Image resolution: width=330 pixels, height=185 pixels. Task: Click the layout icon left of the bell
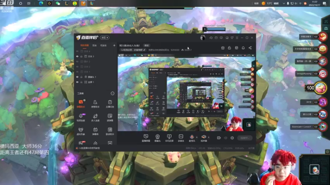(236, 48)
